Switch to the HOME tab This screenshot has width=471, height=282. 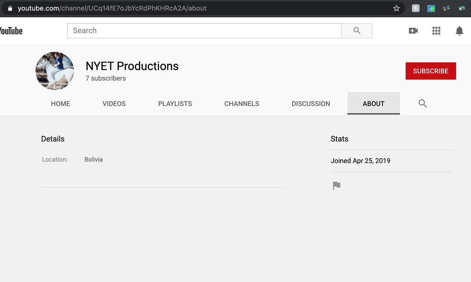point(60,103)
